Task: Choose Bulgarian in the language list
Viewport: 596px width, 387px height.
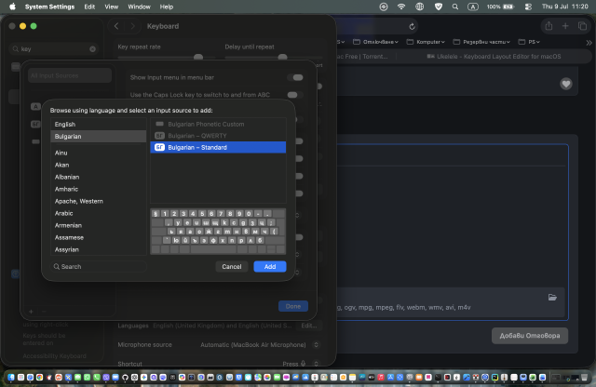Action: 98,137
